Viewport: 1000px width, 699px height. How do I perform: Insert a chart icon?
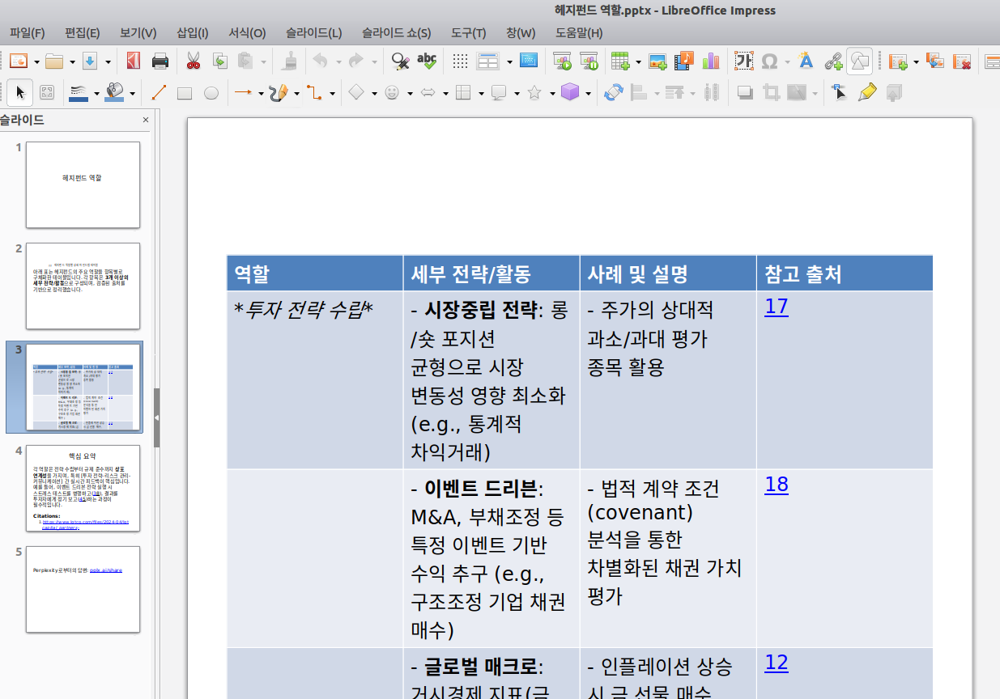pos(711,61)
